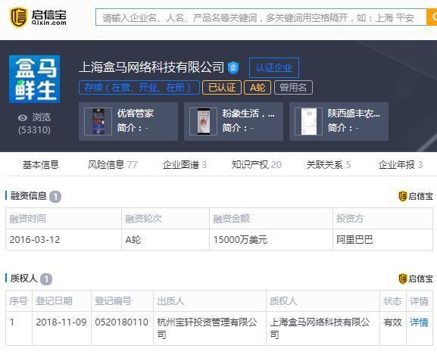Screen dimensions: 437x361
Task: Click the 融资时间 column header
Action: (x=64, y=219)
